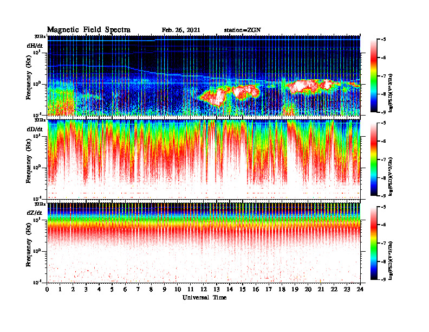
Task: Click hour '21' on the Universal Time axis
Action: (321, 289)
